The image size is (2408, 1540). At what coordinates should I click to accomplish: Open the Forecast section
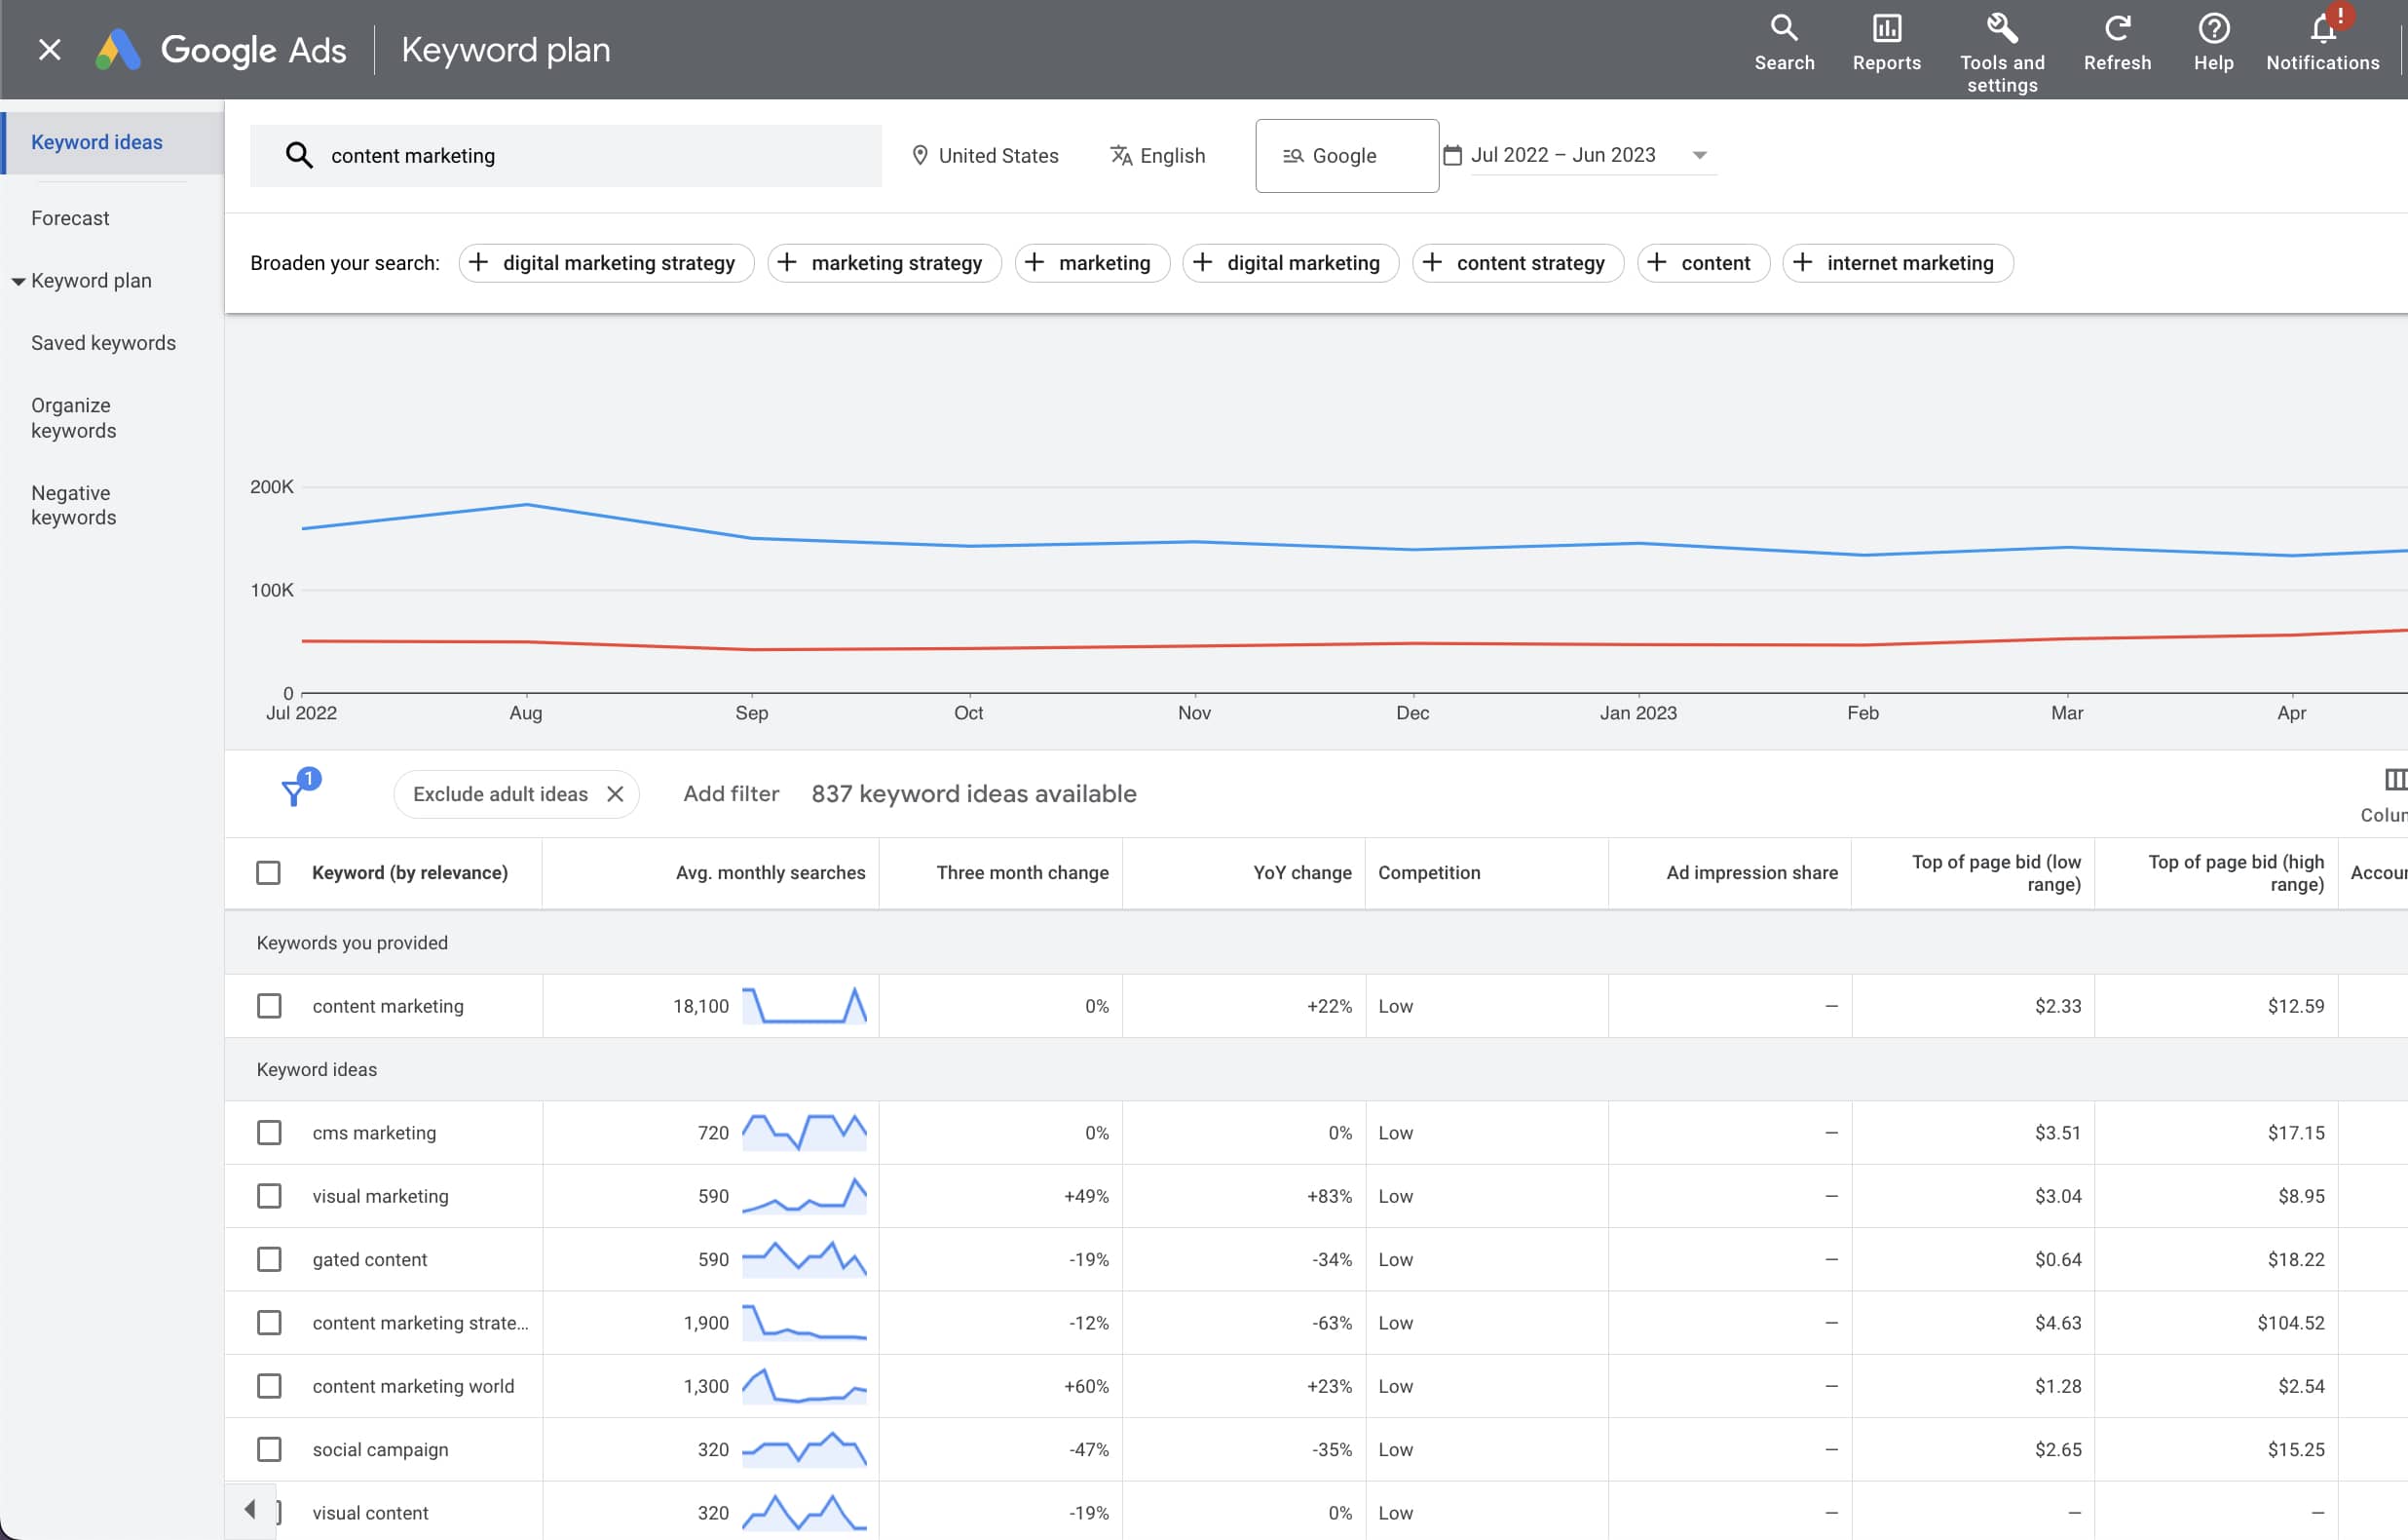tap(68, 217)
